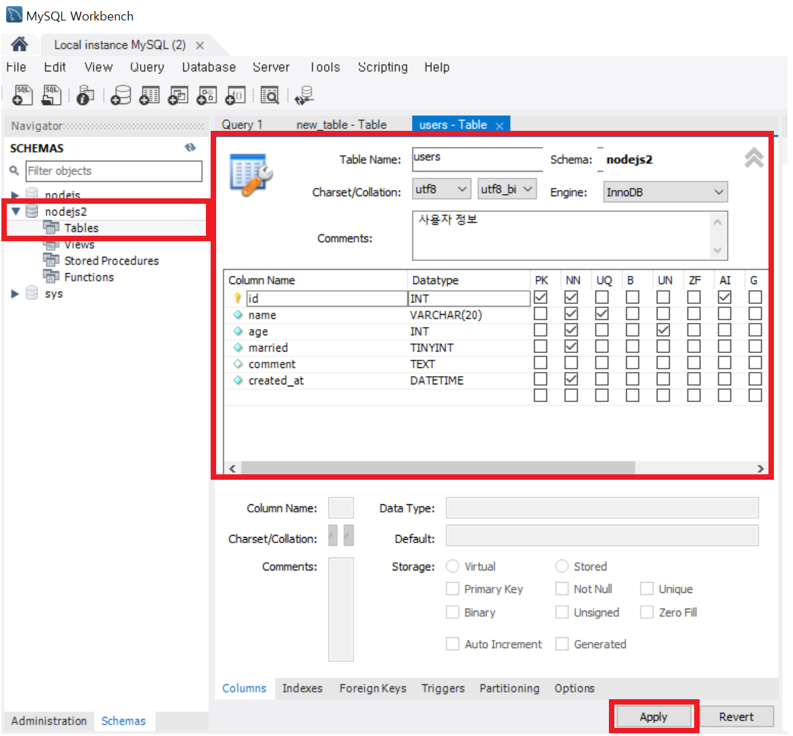The height and width of the screenshot is (736, 793).
Task: Click the Revert button
Action: [736, 717]
